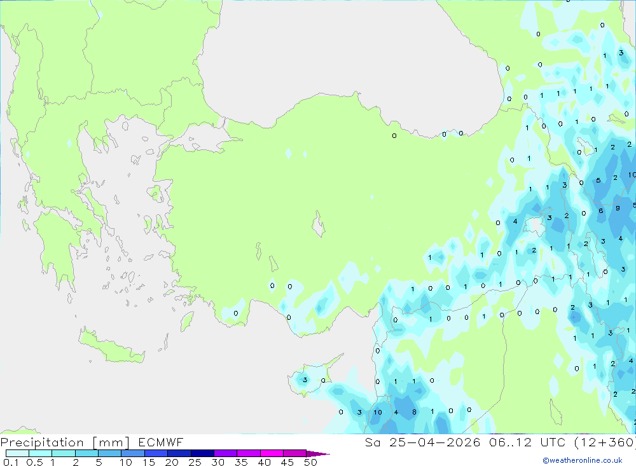Click the 10–15 mm blue legend swatch
This screenshot has height=466, width=636.
coord(133,453)
